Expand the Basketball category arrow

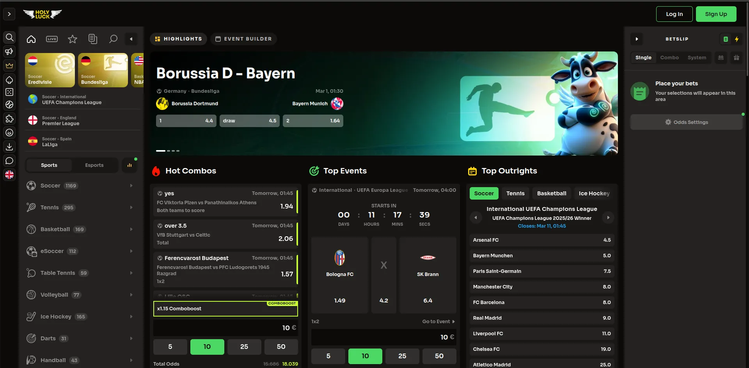tap(131, 229)
